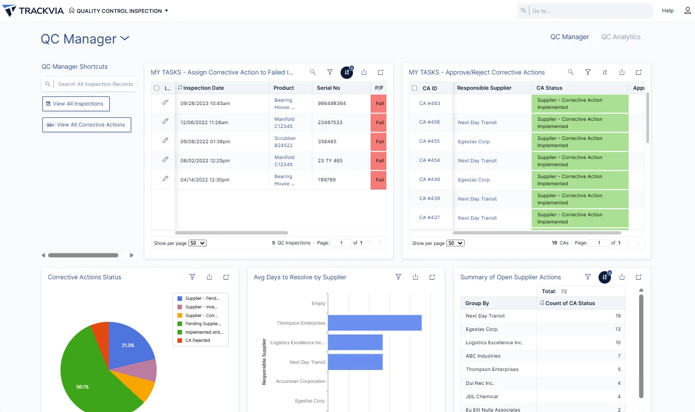695x412 pixels.
Task: Open the Quality Control Inspection app switcher
Action: (x=119, y=11)
